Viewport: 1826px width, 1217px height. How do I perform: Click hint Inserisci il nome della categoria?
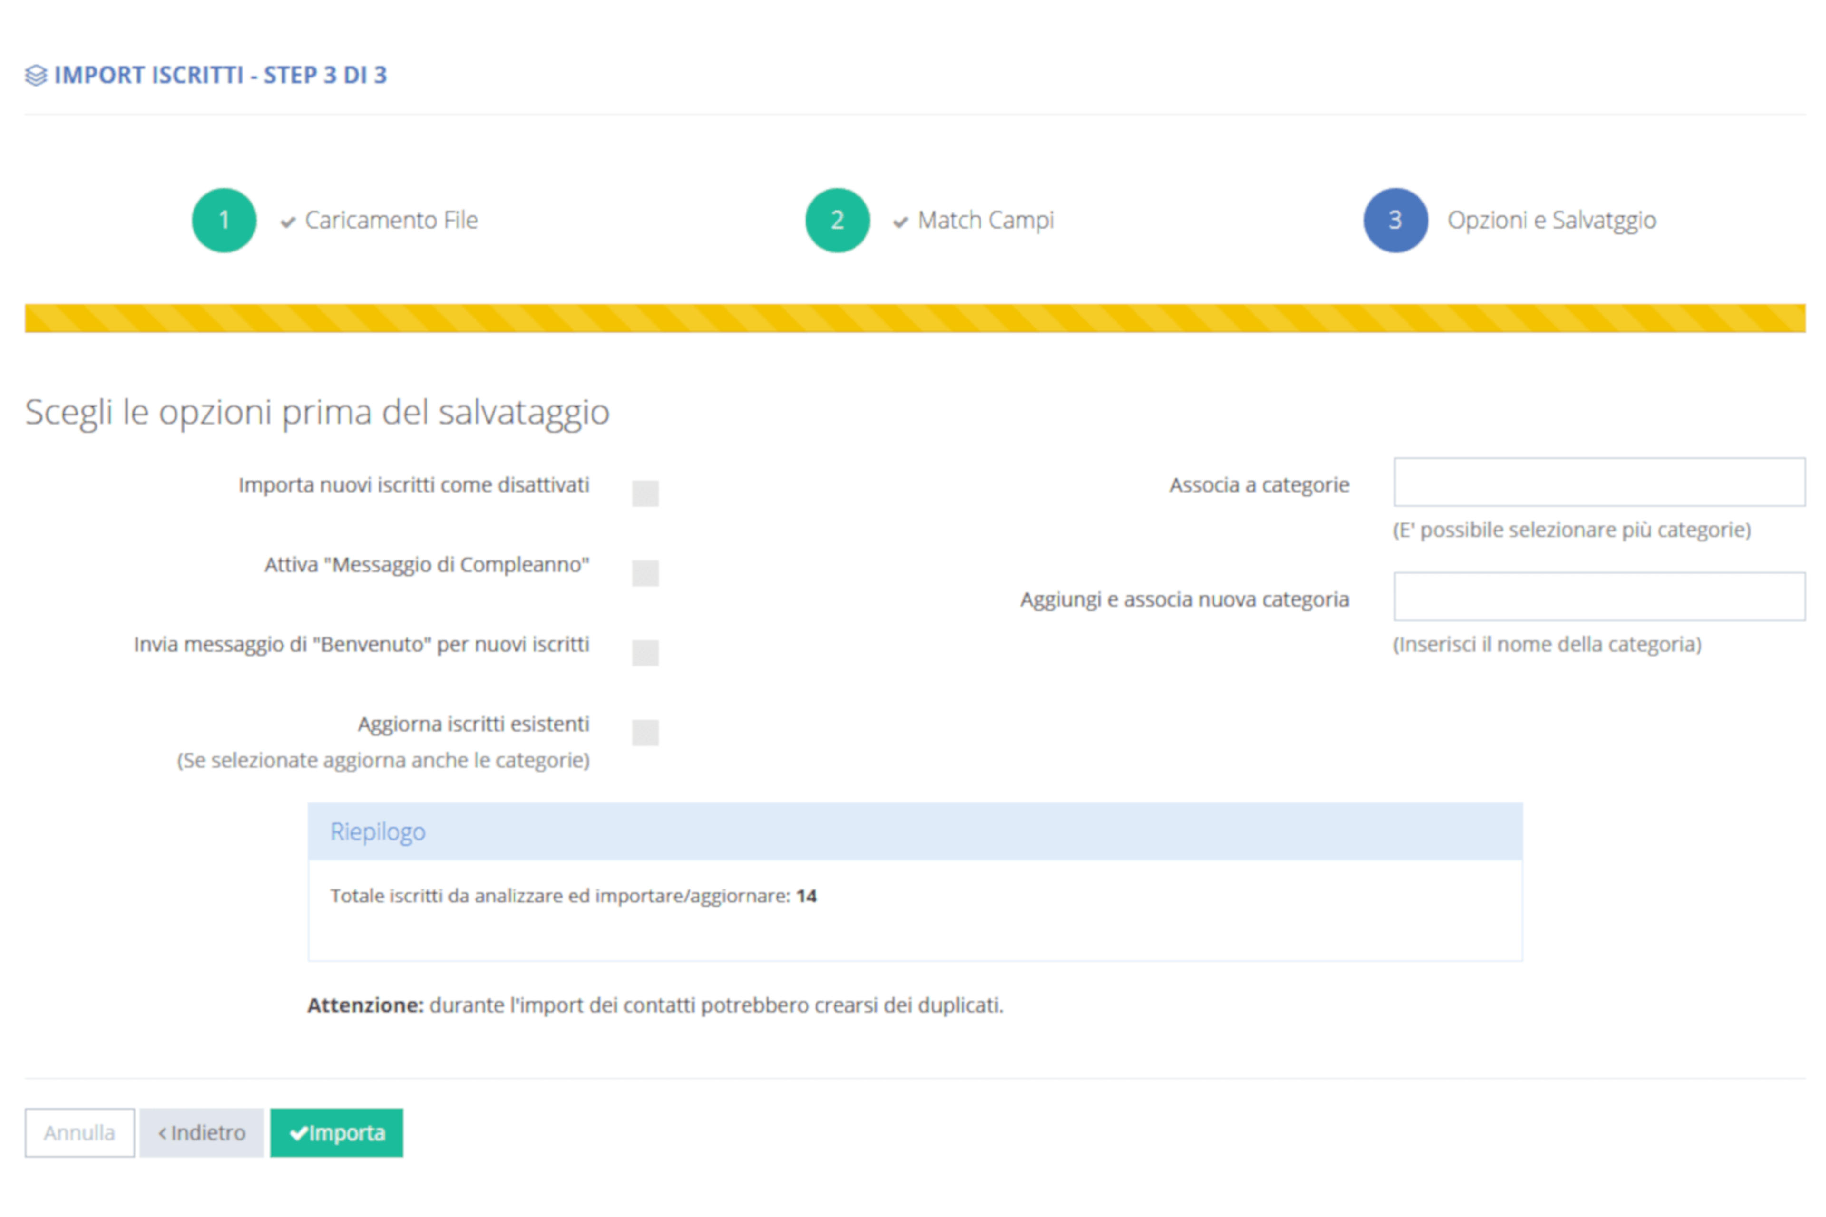pyautogui.click(x=1547, y=645)
